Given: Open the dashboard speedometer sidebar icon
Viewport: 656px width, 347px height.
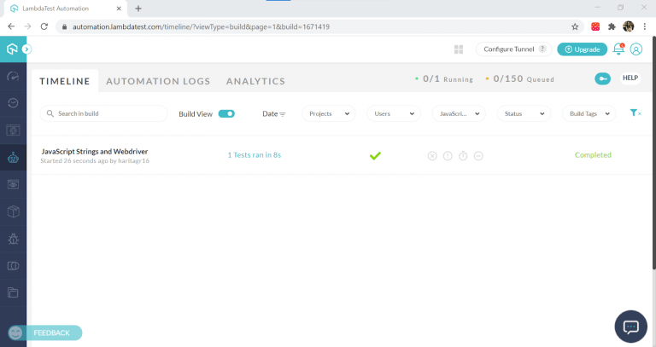Looking at the screenshot, I should coord(13,77).
